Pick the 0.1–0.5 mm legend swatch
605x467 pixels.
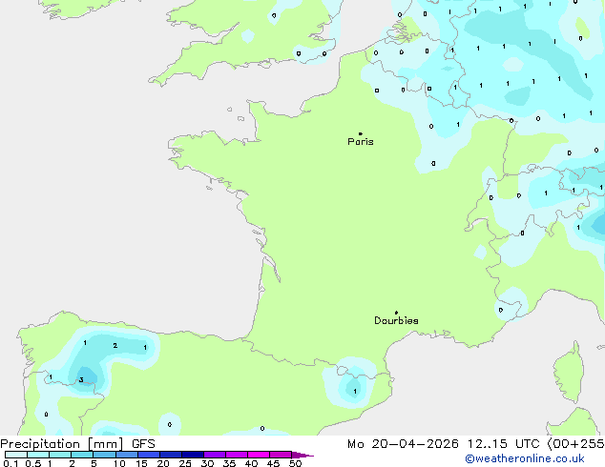pos(16,455)
